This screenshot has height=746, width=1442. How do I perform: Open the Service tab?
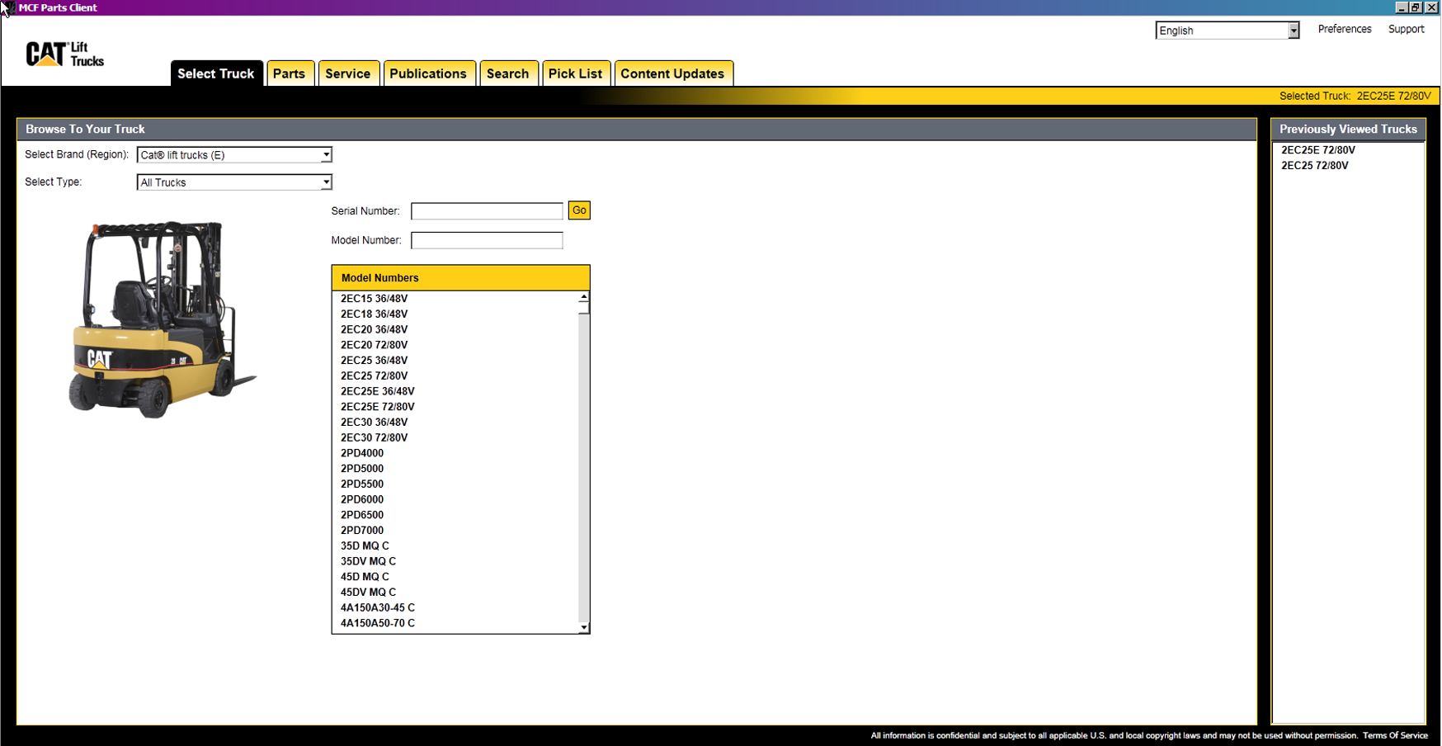click(347, 73)
